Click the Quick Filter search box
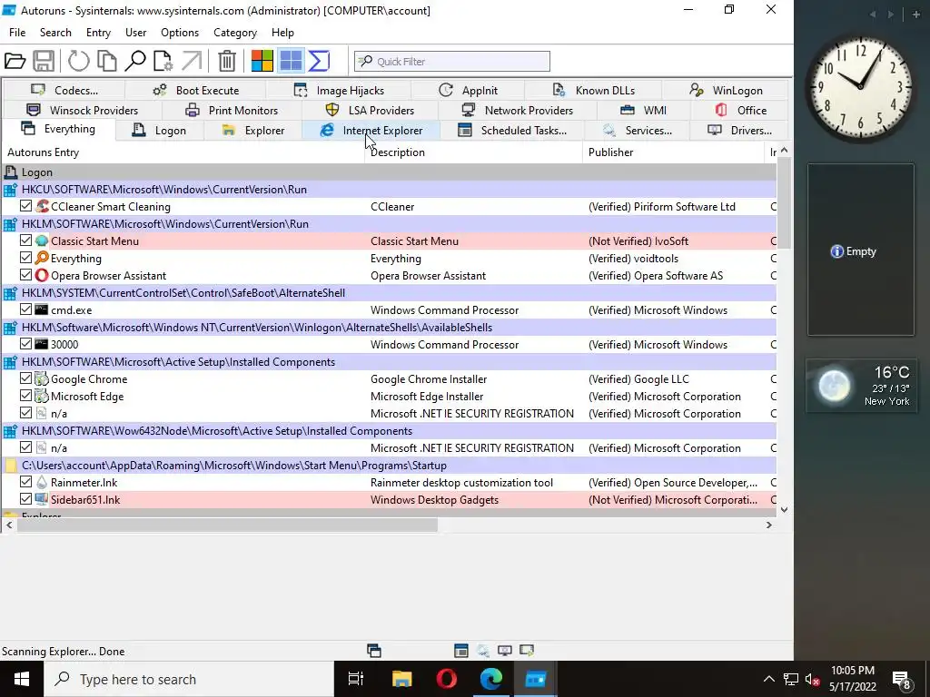 coord(452,61)
